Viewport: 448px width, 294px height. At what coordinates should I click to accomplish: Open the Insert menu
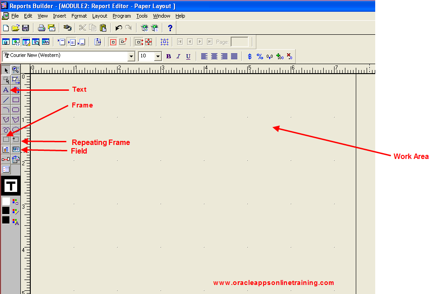(59, 16)
